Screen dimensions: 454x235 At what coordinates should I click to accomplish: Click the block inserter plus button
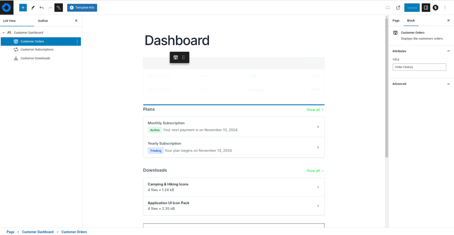(23, 8)
